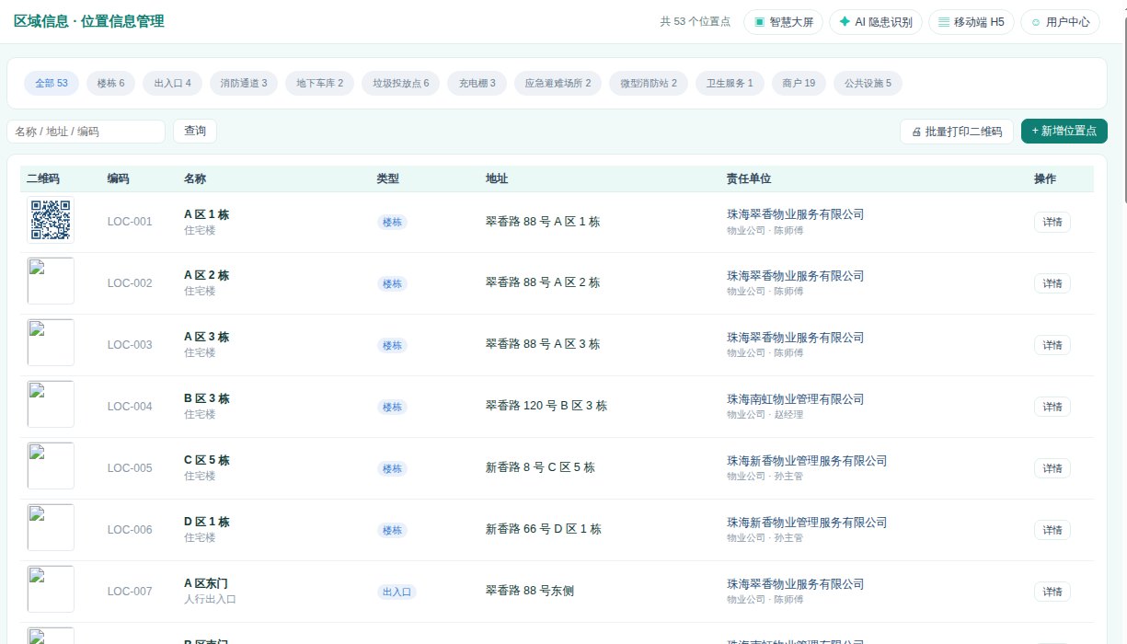Viewport: 1127px width, 644px height.
Task: View 详情 for A 区 2 栋
Action: [x=1052, y=283]
